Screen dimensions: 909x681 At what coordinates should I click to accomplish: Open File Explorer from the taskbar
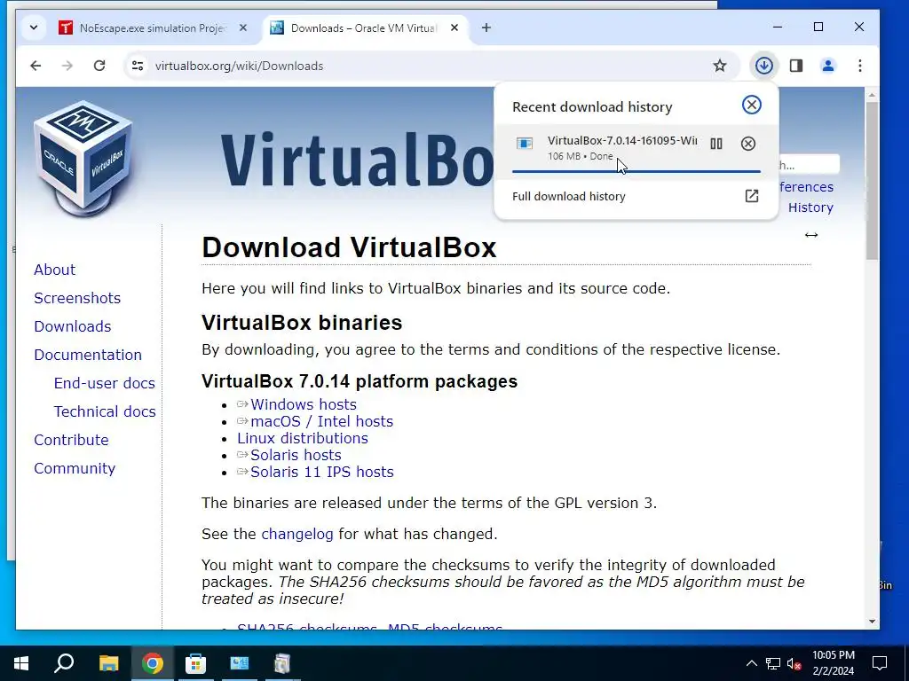click(108, 663)
